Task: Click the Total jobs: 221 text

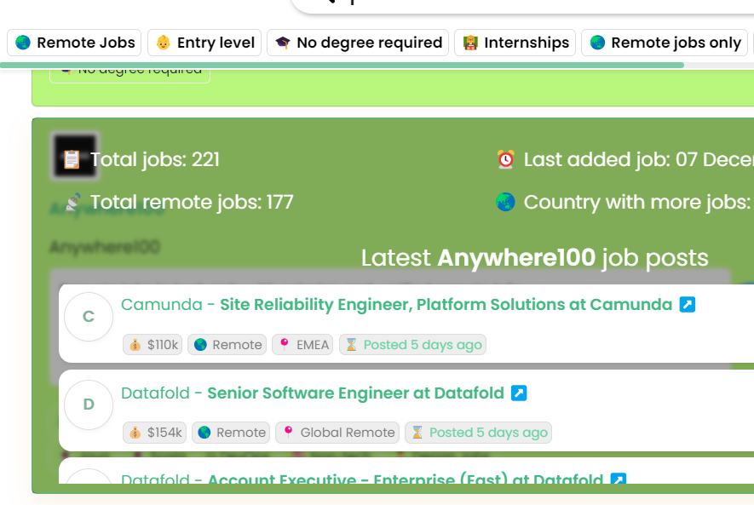Action: click(x=155, y=159)
